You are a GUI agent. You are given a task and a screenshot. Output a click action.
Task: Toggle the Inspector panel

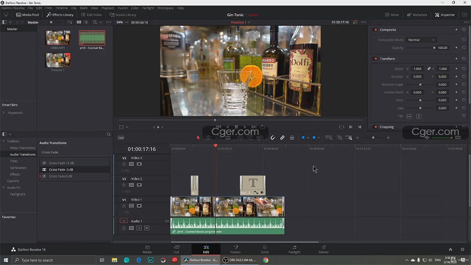click(x=445, y=15)
